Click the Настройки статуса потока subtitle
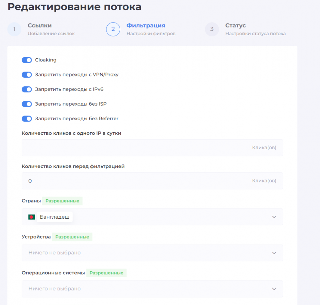 [255, 34]
